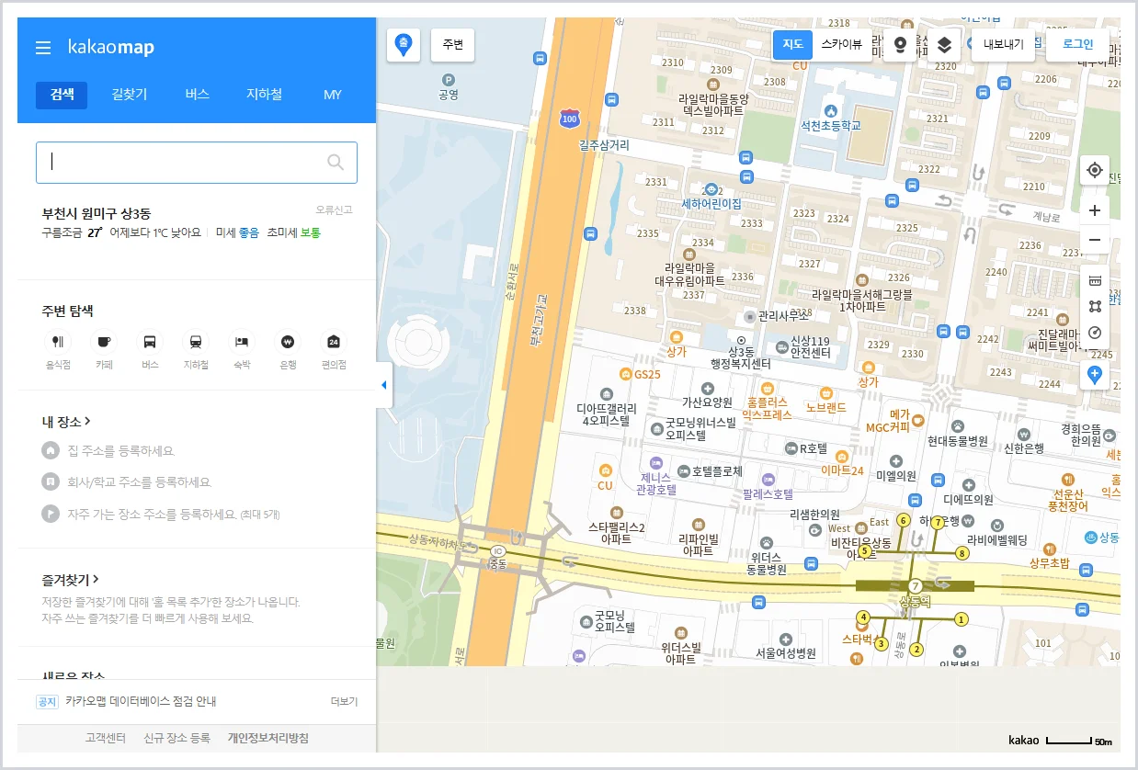Image resolution: width=1138 pixels, height=770 pixels.
Task: Click the 로그인 login button
Action: 1077,44
